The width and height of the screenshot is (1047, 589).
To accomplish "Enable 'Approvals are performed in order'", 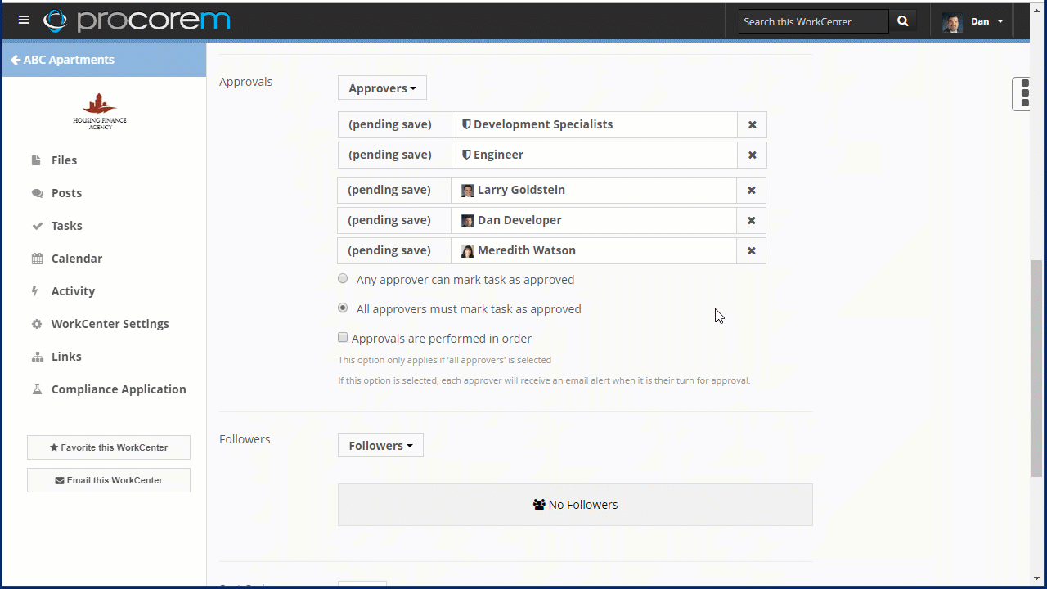I will pyautogui.click(x=343, y=337).
